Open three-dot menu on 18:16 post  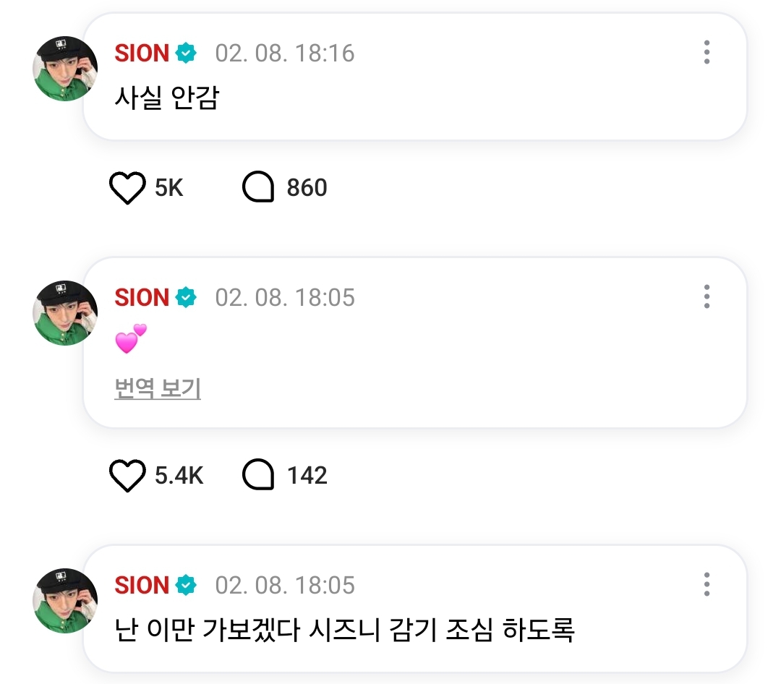707,52
